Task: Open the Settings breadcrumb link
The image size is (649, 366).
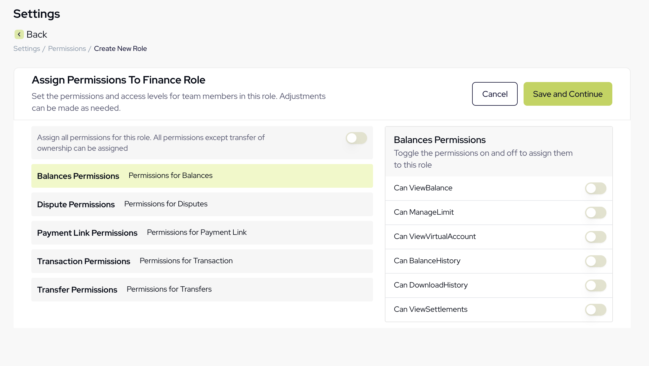Action: point(26,48)
